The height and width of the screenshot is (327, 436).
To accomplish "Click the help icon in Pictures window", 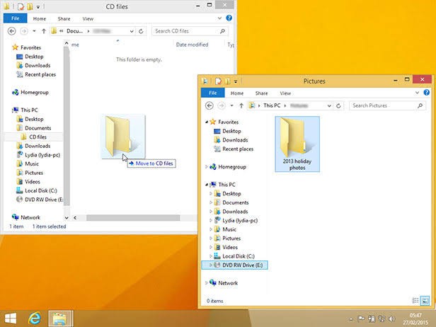I will pos(427,93).
